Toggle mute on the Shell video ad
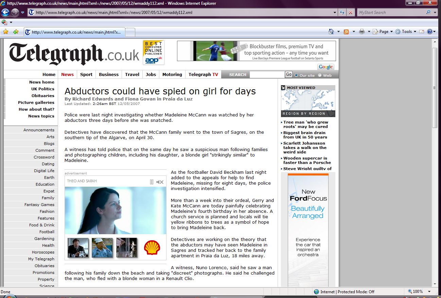Viewport: 441px width, 298px height. click(x=160, y=182)
